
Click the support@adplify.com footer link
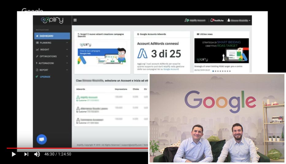(x=132, y=145)
